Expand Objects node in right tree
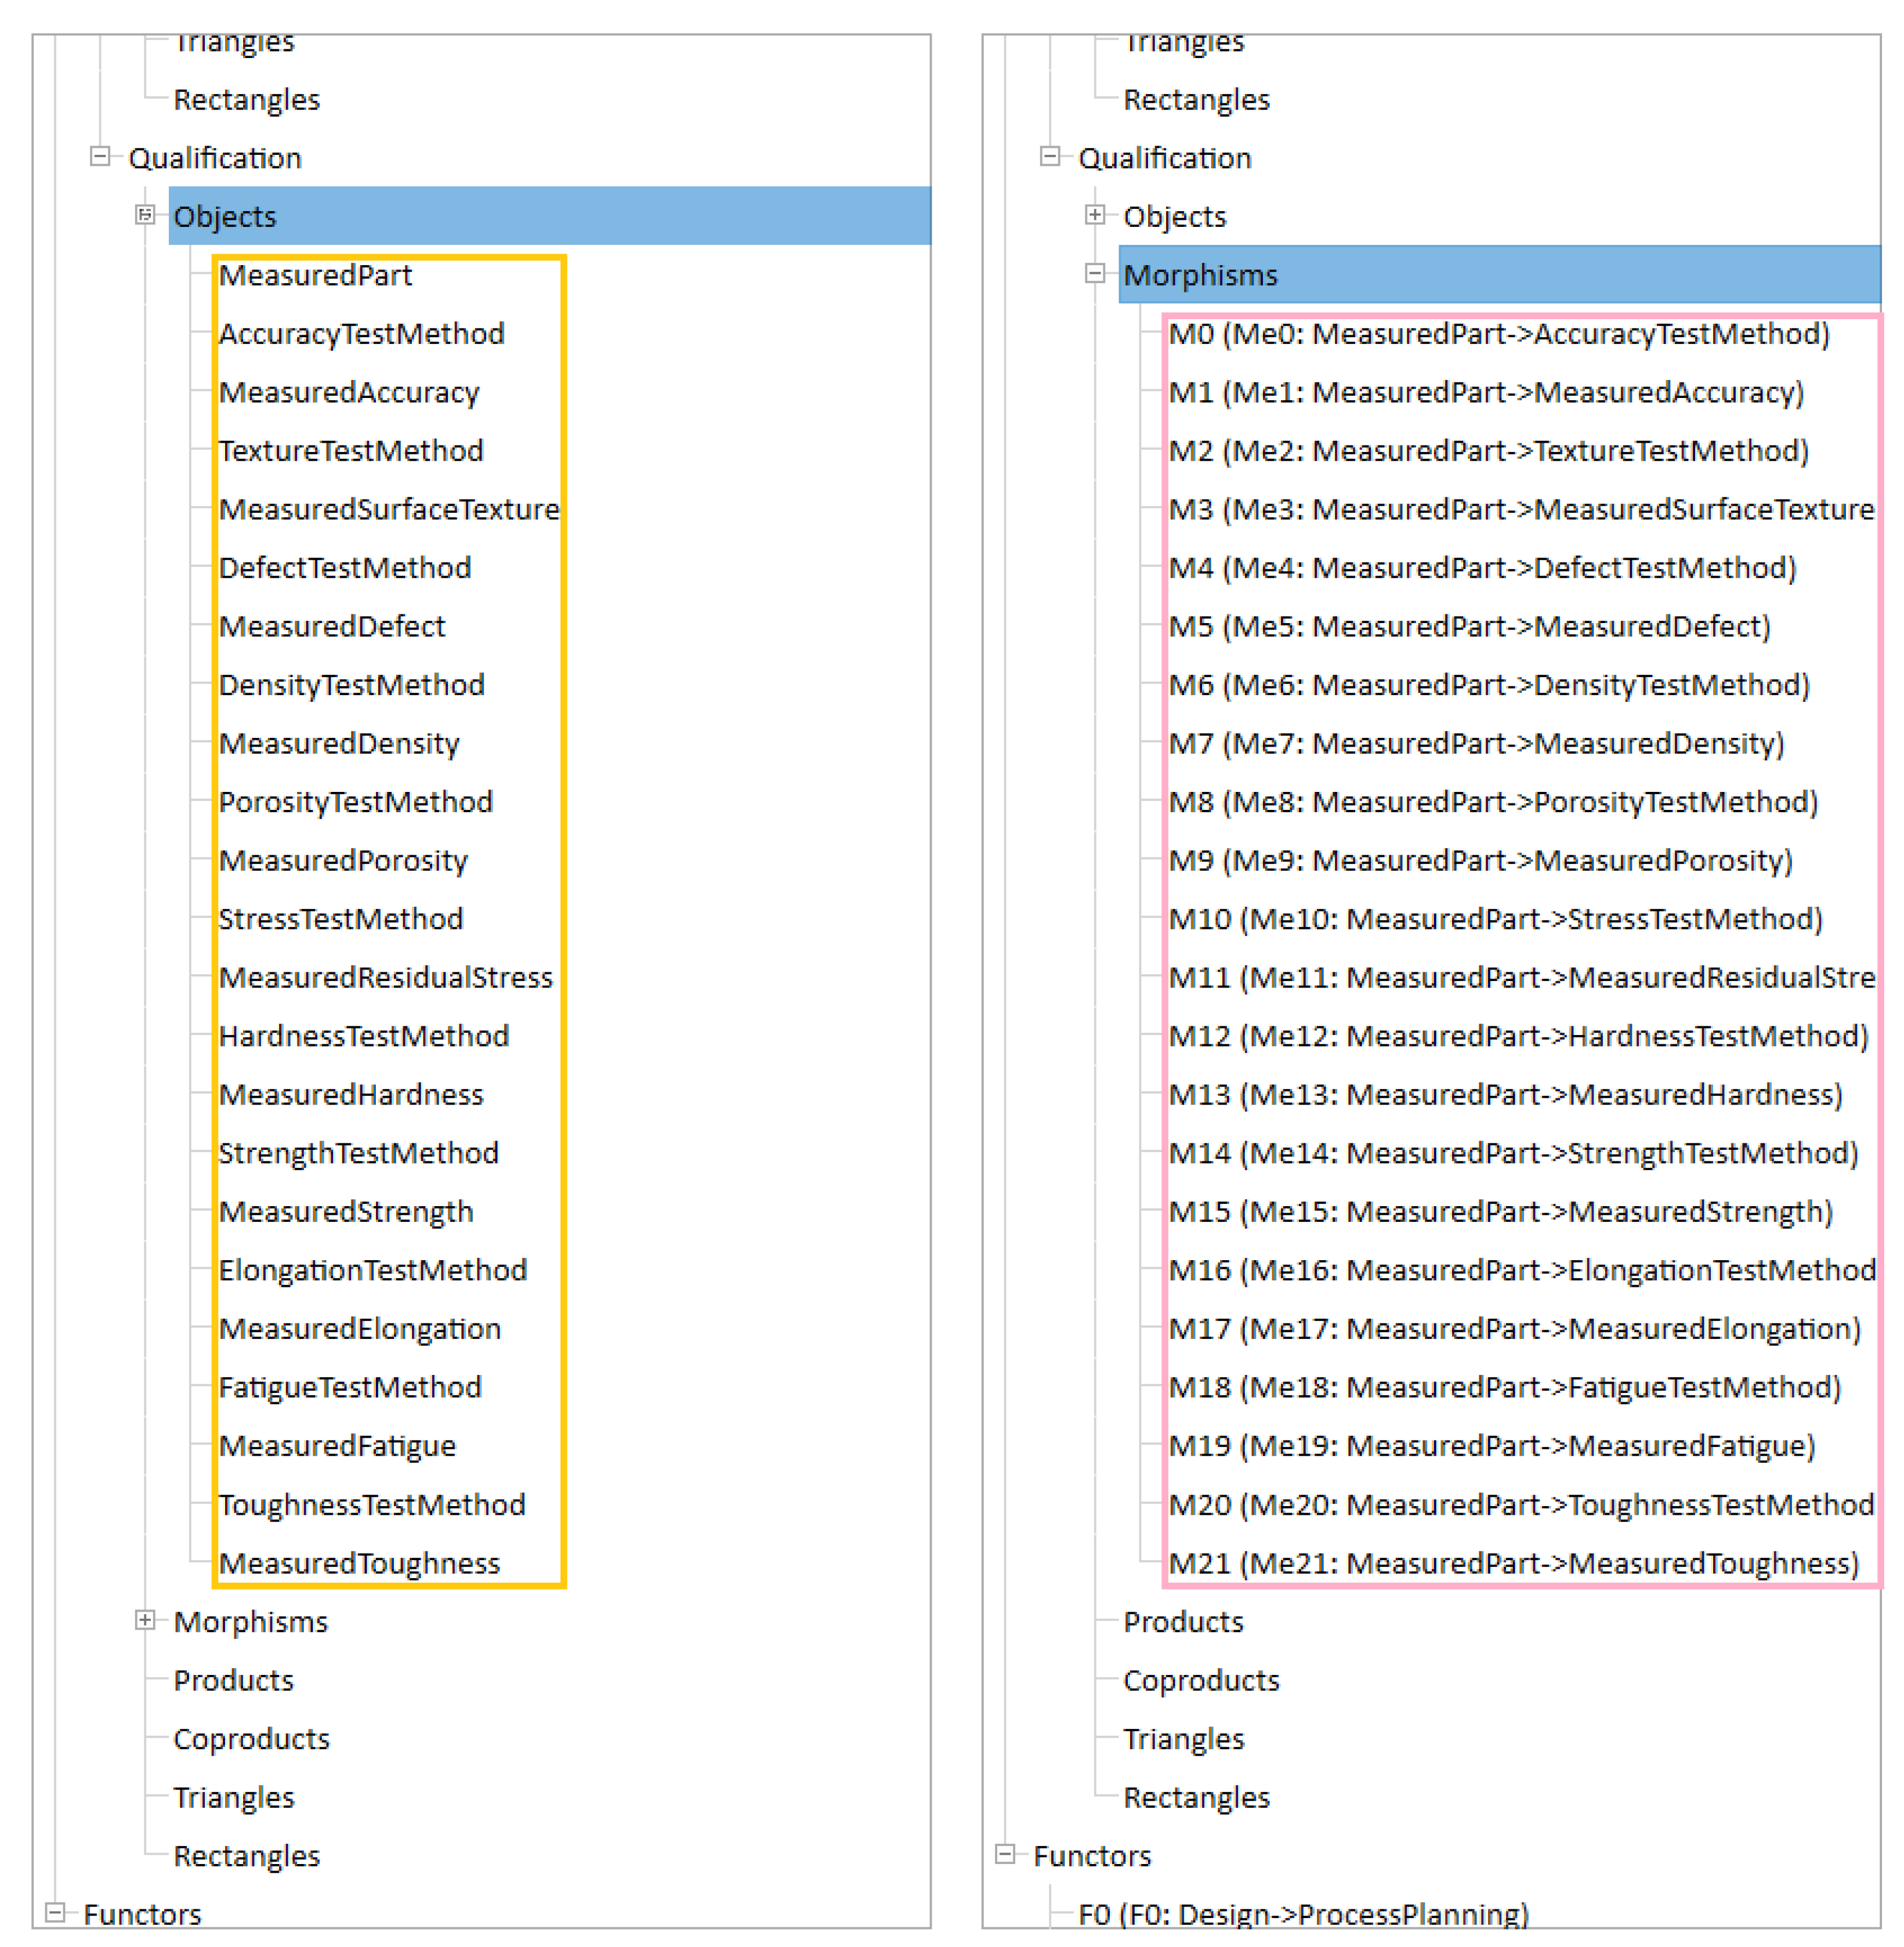 click(1095, 215)
